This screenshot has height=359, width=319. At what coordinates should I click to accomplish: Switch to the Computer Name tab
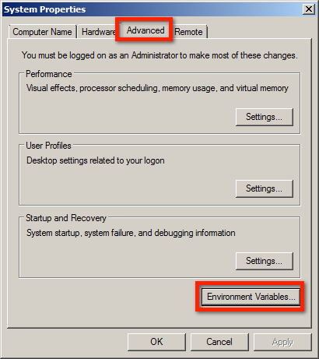click(x=43, y=32)
